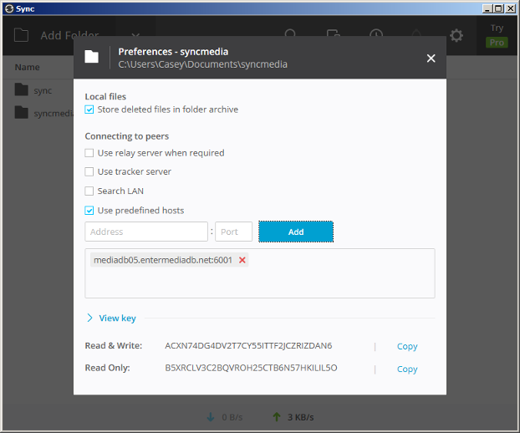Screen dimensions: 520x433
Task: Minimize the Sync window
Action: coord(487,8)
